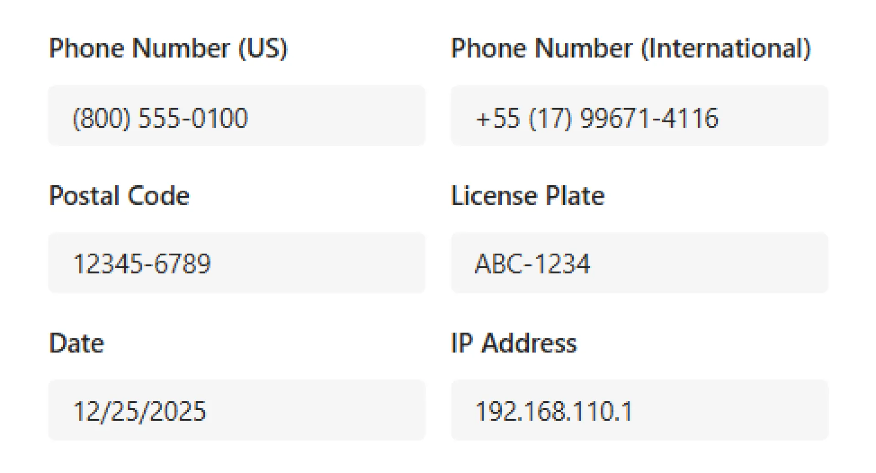Screen dimensions: 876x473
Task: Click the +55 country code in international phone
Action: tap(497, 118)
